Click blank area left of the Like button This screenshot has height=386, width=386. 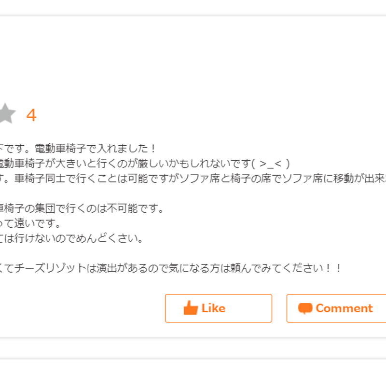click(81, 308)
